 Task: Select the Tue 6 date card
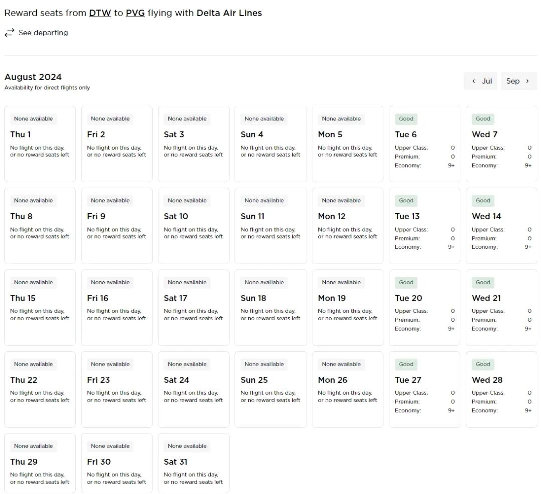tap(424, 144)
